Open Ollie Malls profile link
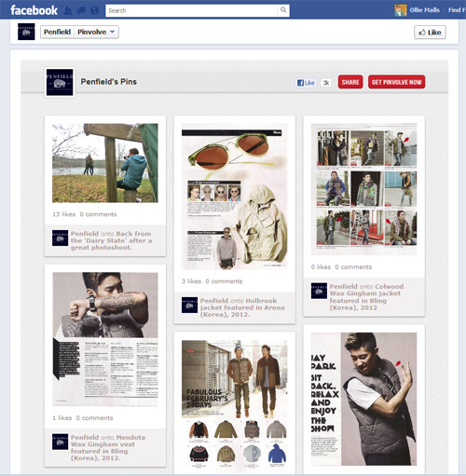The width and height of the screenshot is (466, 476). (x=424, y=10)
